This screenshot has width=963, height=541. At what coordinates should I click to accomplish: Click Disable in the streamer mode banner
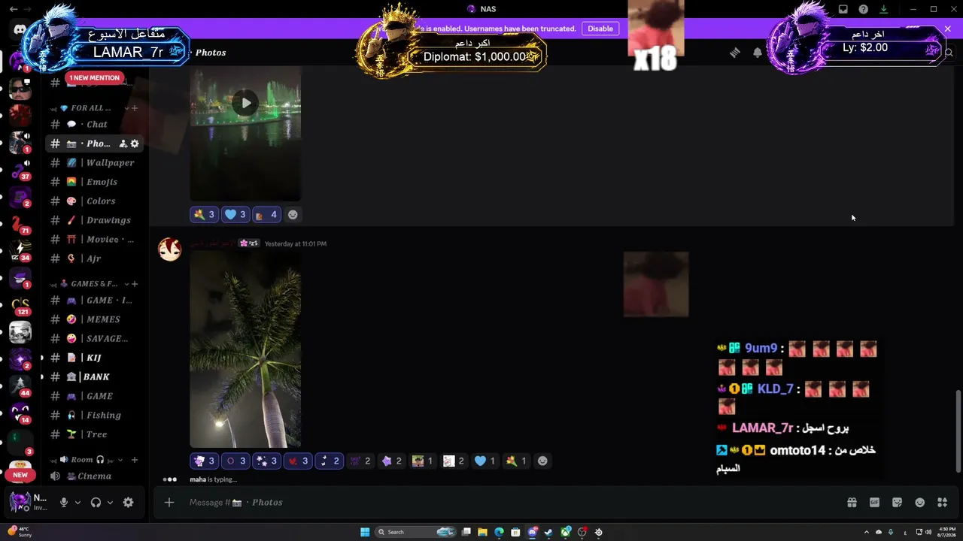point(600,29)
